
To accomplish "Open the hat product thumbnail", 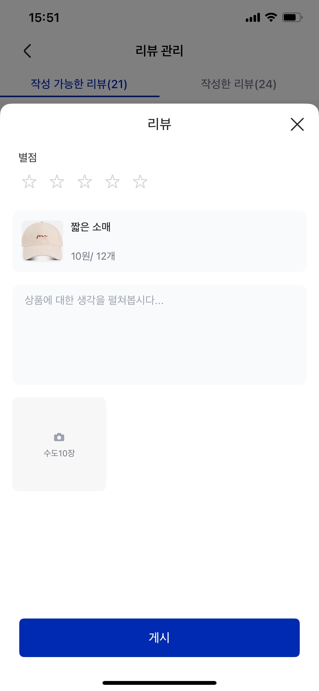I will [42, 241].
